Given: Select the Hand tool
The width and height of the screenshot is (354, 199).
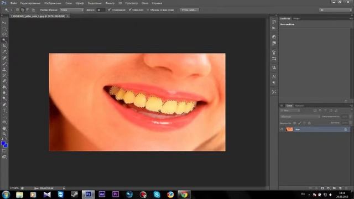Looking at the screenshot, I should pos(4,128).
